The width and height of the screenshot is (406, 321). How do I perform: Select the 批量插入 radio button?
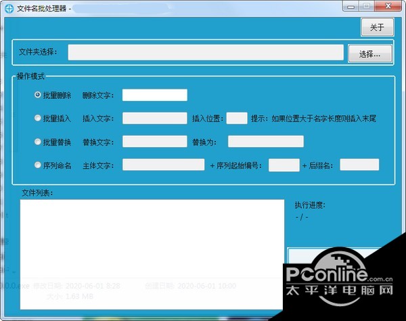(38, 118)
